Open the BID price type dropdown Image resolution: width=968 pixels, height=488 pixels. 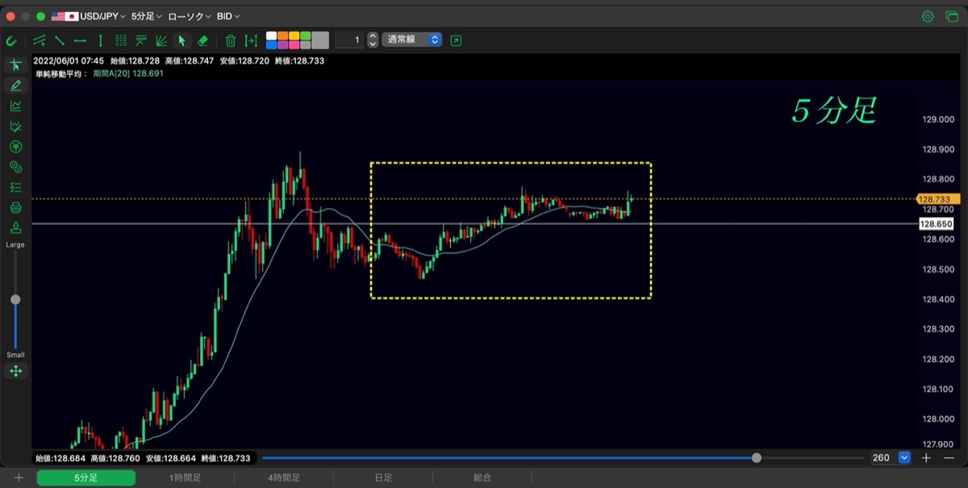click(228, 16)
